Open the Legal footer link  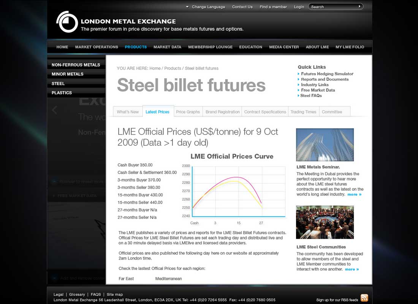59,294
